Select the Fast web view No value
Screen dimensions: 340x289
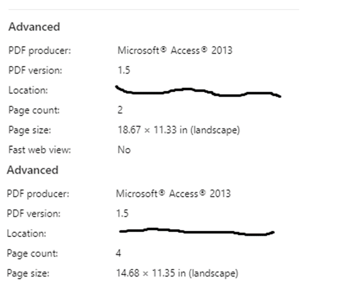pos(124,150)
